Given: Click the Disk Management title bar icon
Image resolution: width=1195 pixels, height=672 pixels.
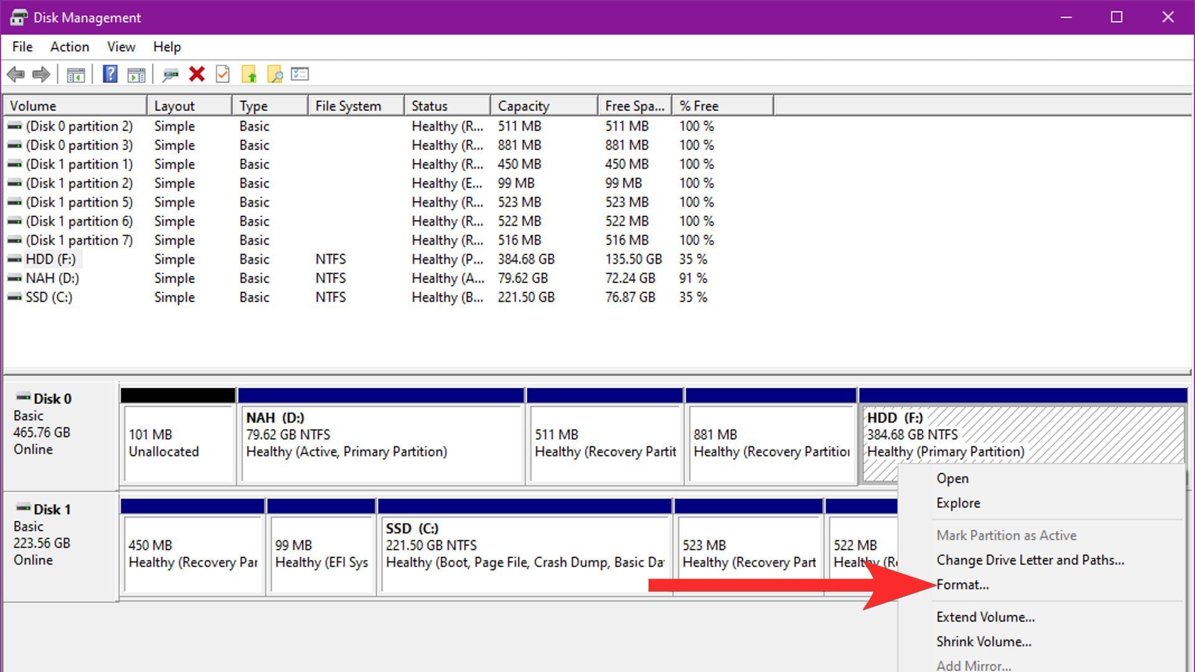Looking at the screenshot, I should pyautogui.click(x=19, y=17).
